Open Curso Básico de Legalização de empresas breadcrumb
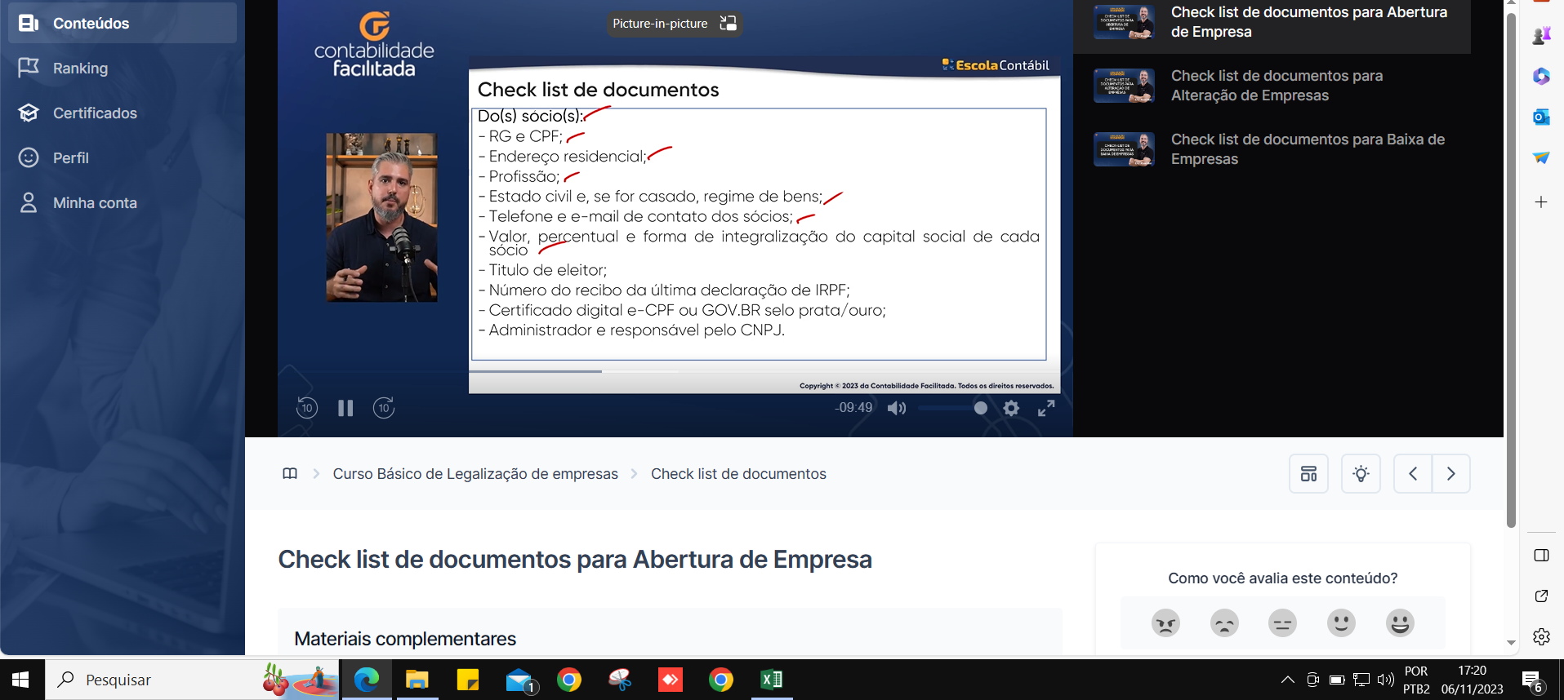The width and height of the screenshot is (1564, 700). (x=475, y=474)
